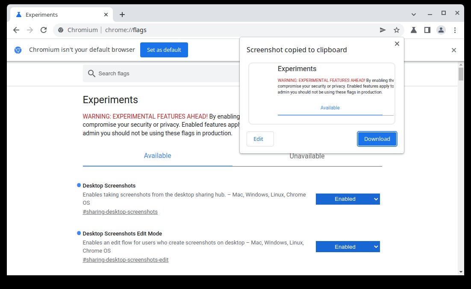
Task: Open the three-dot Chromium menu
Action: [455, 30]
